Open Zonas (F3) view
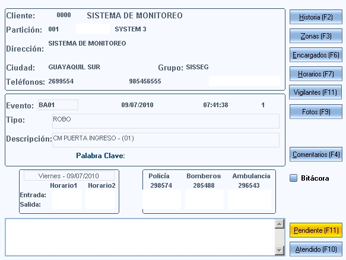346x260 pixels. click(x=316, y=36)
